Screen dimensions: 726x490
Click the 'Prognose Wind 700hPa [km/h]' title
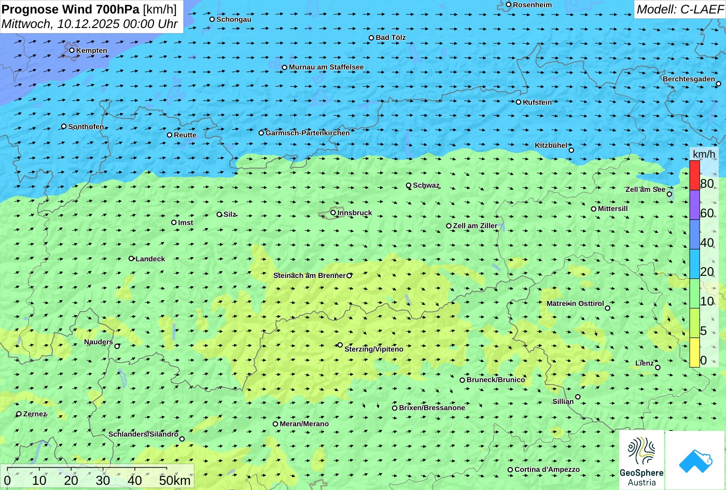(89, 9)
